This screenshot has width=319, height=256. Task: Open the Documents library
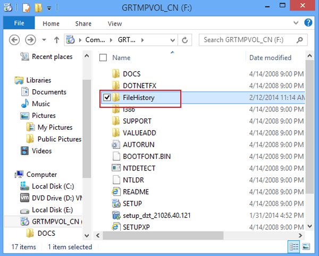(x=49, y=92)
